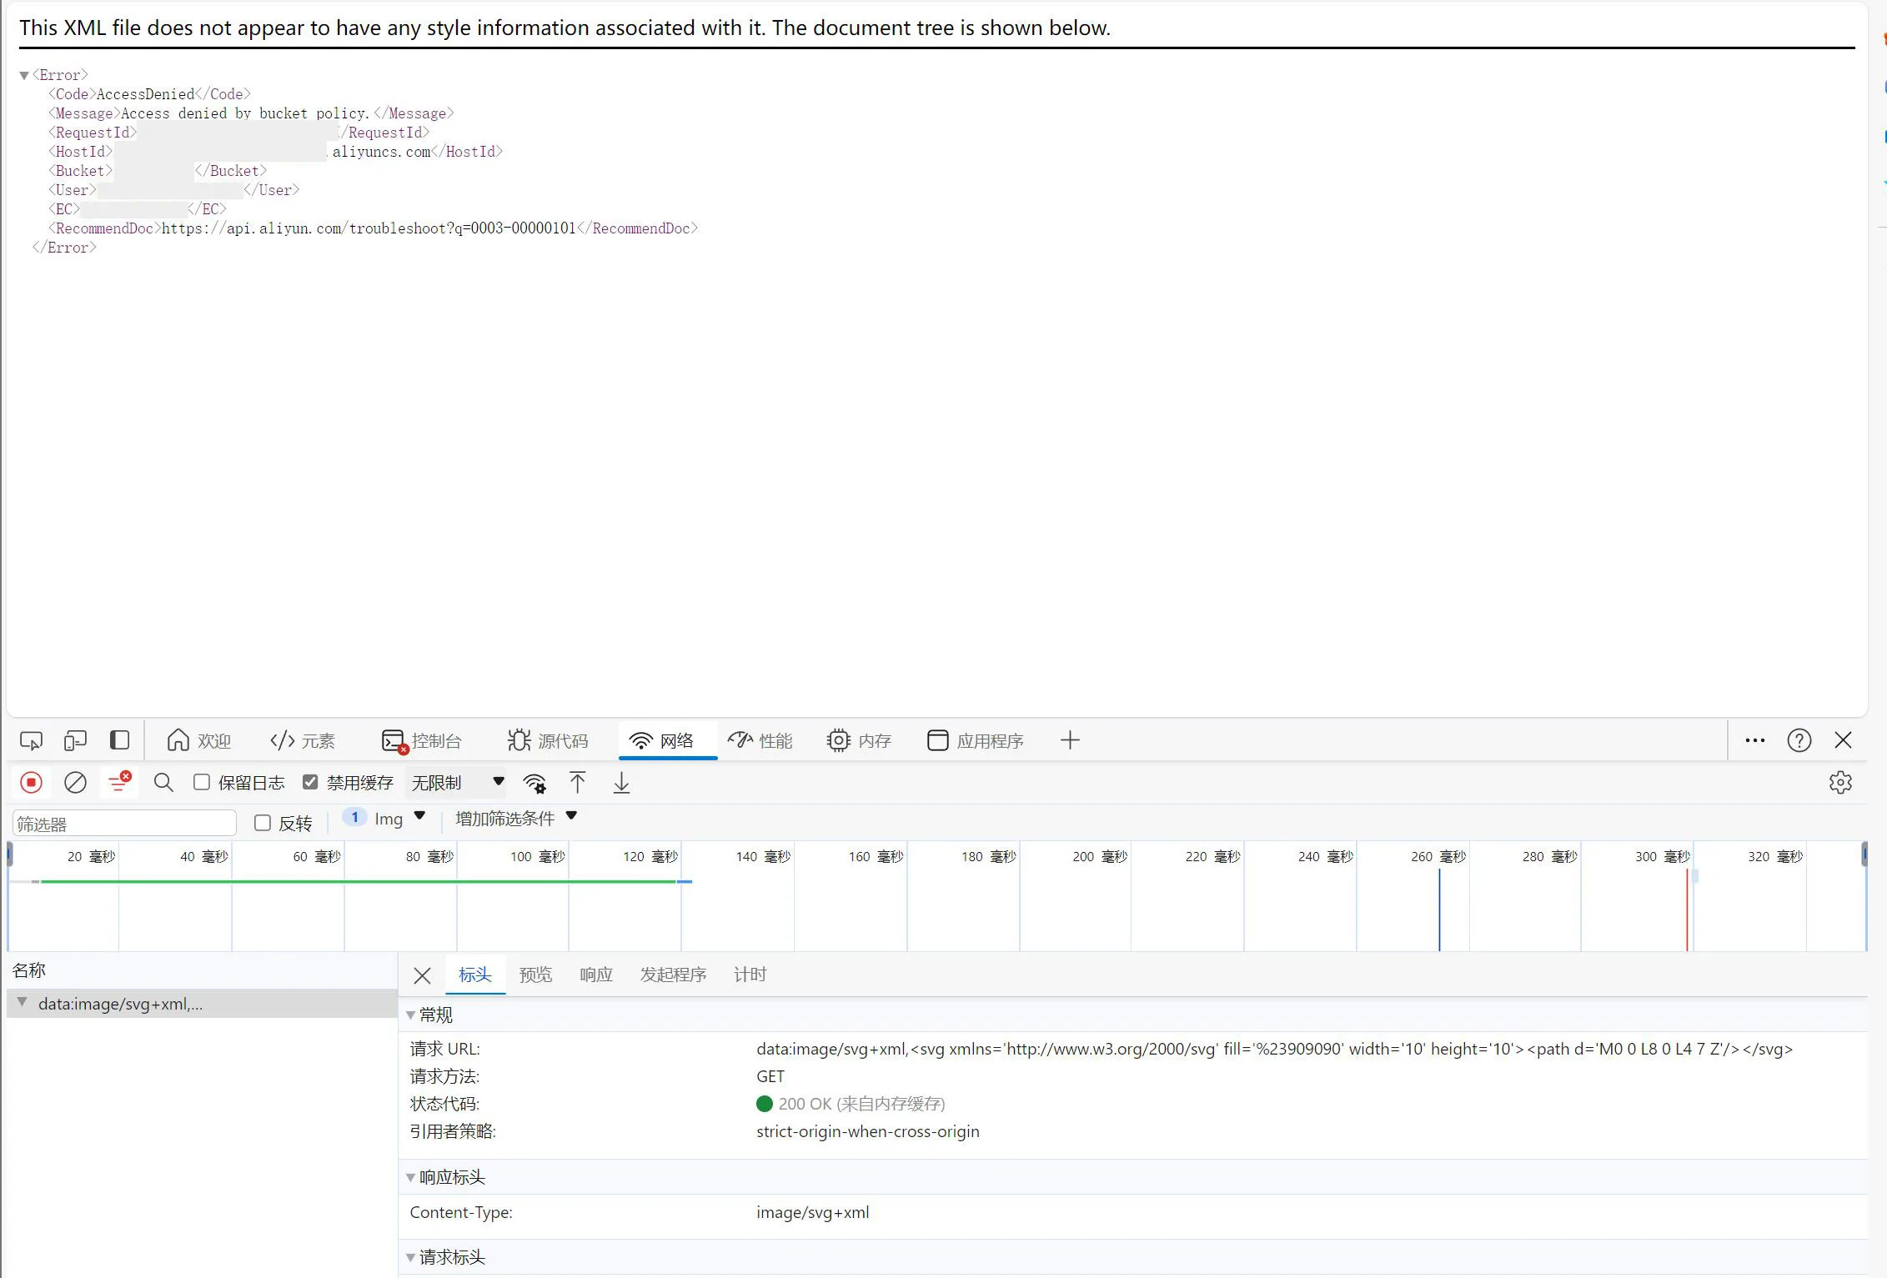Click the inspect element picker icon
Viewport: 1887px width, 1278px height.
tap(31, 740)
